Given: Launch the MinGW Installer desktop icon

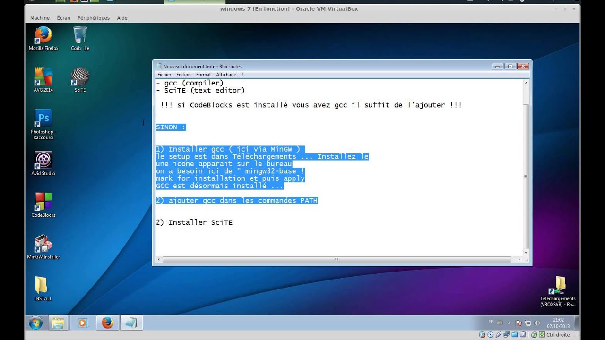Looking at the screenshot, I should (x=43, y=247).
